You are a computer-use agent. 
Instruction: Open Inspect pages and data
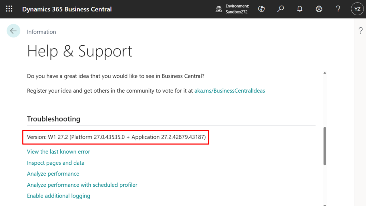point(55,163)
